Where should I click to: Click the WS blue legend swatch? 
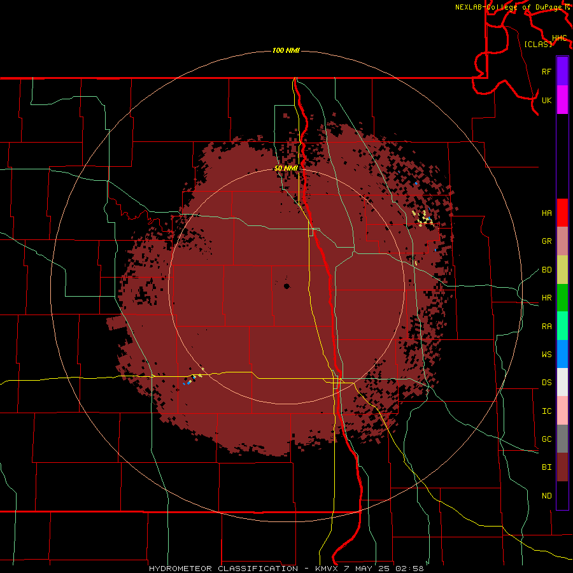pyautogui.click(x=562, y=354)
